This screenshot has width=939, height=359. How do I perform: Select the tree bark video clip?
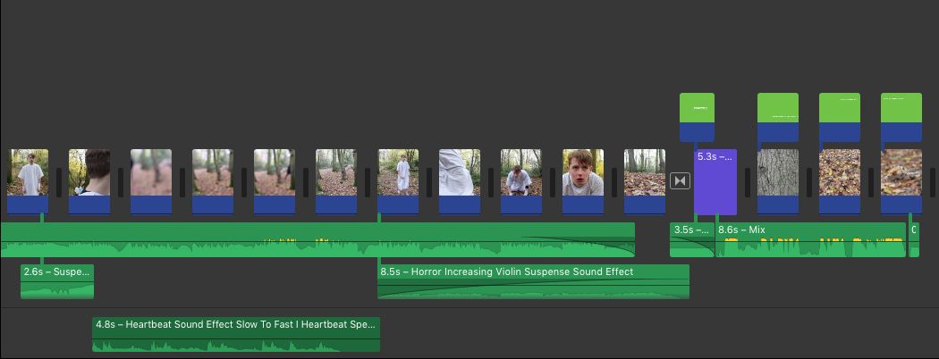pyautogui.click(x=778, y=181)
